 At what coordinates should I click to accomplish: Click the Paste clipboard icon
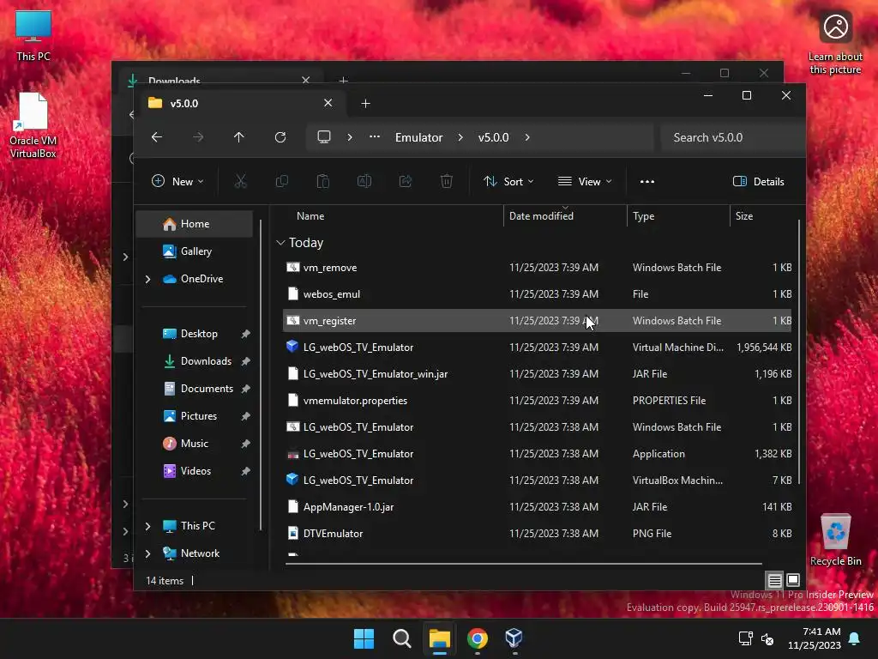click(x=323, y=182)
